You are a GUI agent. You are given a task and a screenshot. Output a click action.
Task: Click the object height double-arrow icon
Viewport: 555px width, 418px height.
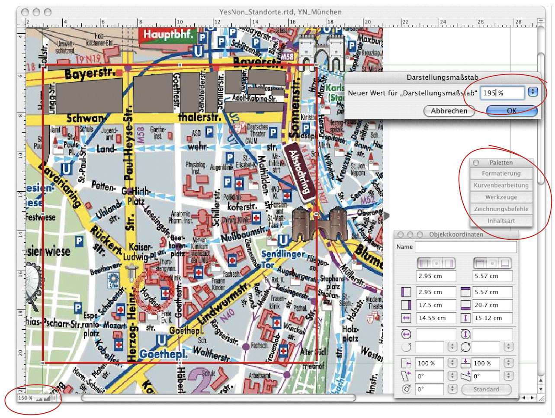tap(465, 318)
